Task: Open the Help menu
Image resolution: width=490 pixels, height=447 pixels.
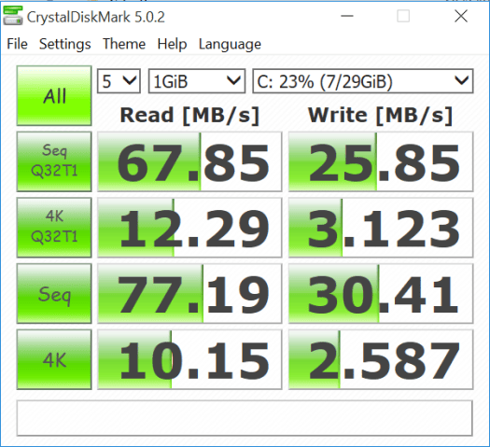Action: tap(172, 44)
